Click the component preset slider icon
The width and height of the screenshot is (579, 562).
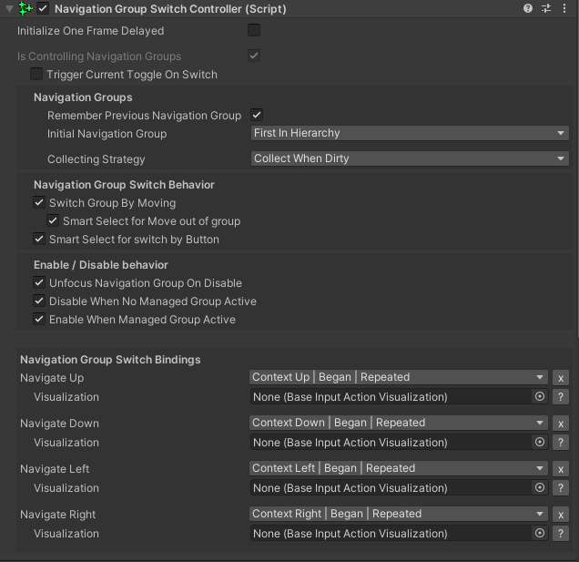tap(546, 8)
